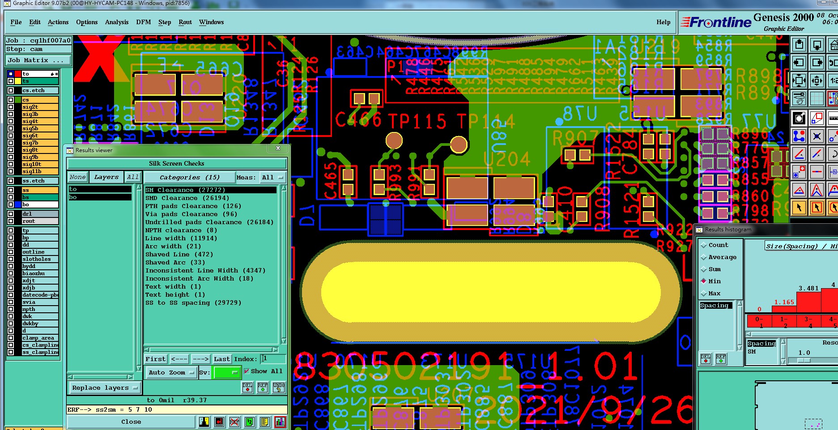838x430 pixels.
Task: Click the green numbered-page icon in Results viewer
Action: tap(250, 421)
